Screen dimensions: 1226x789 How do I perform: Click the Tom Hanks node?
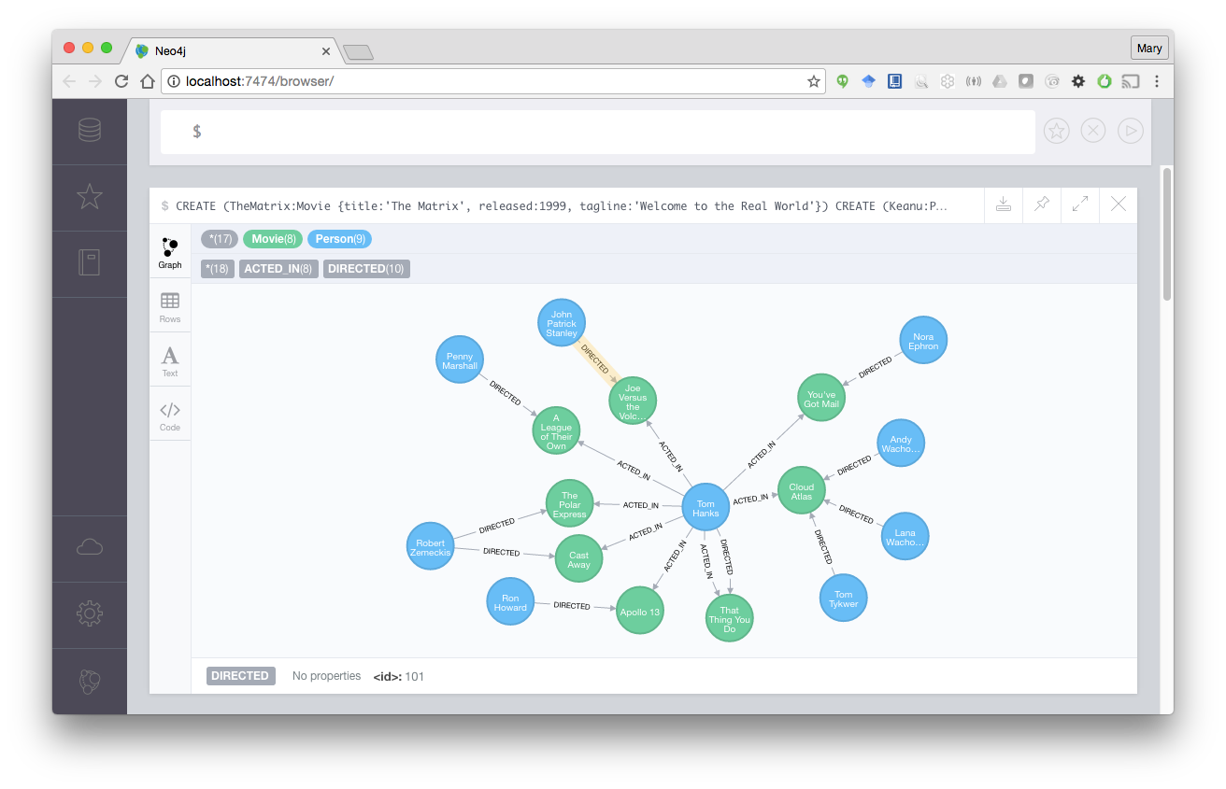[706, 508]
